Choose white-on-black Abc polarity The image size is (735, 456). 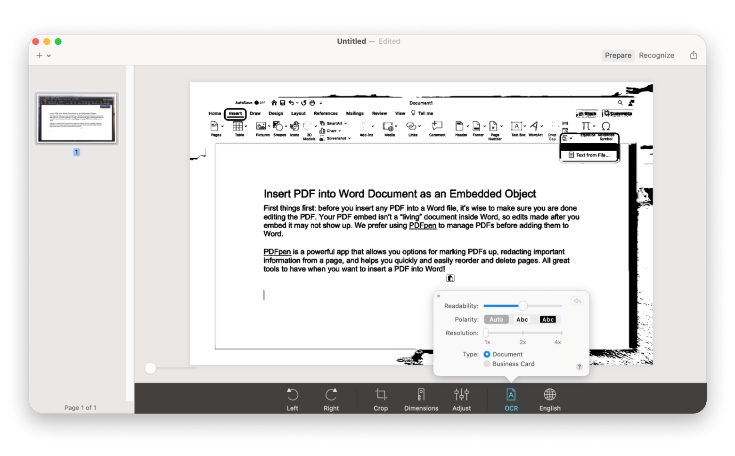pos(547,319)
